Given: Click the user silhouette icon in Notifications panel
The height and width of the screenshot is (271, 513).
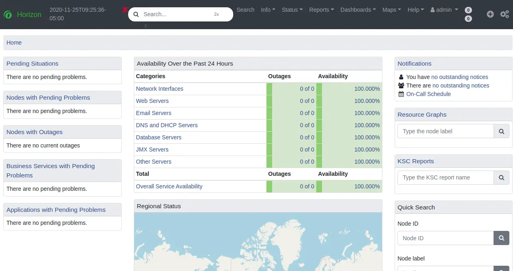Looking at the screenshot, I should pos(401,77).
